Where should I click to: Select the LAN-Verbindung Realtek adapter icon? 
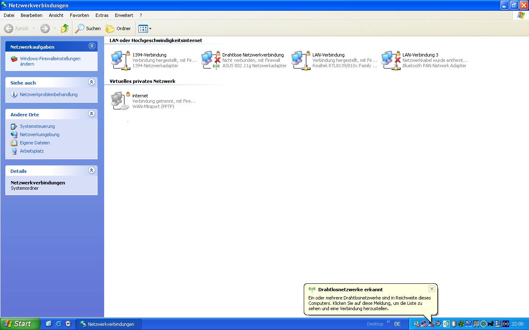coord(300,60)
